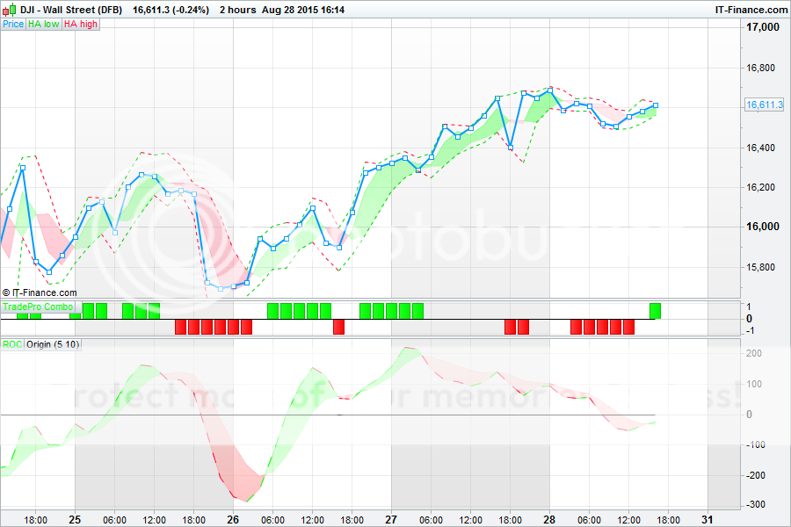
Task: Click the last green TradePro Combo bar
Action: click(x=655, y=310)
